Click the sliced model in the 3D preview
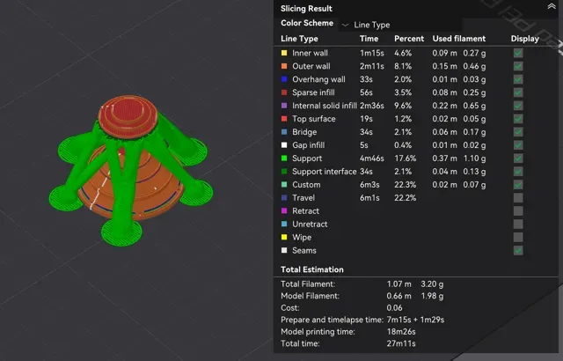563x361 pixels. [131, 171]
